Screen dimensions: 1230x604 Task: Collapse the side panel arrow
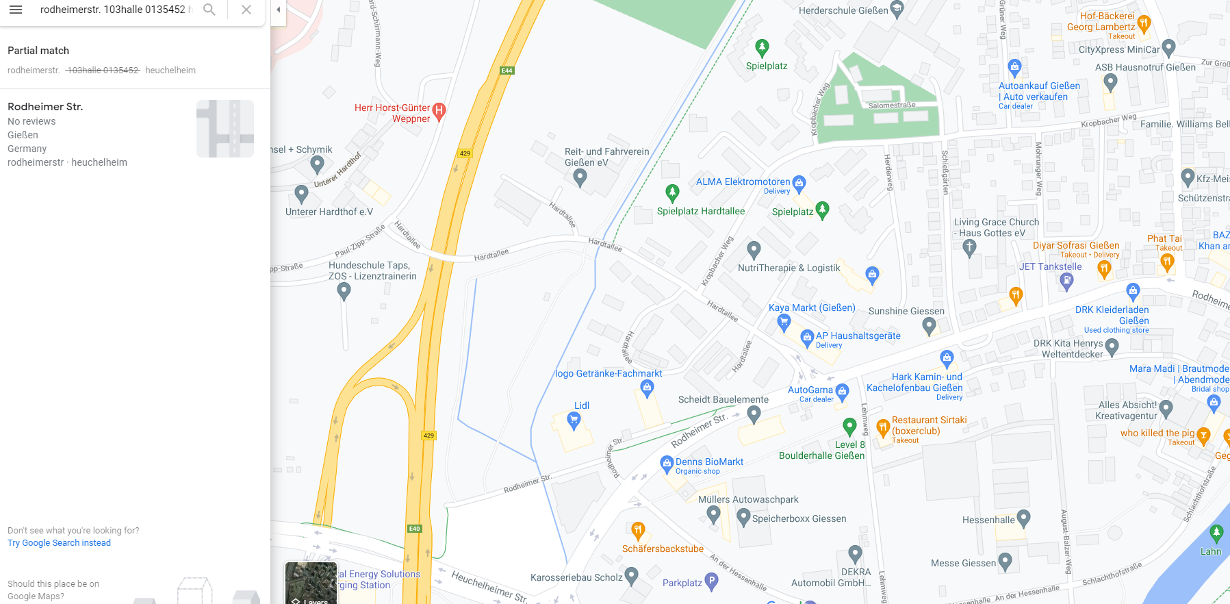pos(278,10)
